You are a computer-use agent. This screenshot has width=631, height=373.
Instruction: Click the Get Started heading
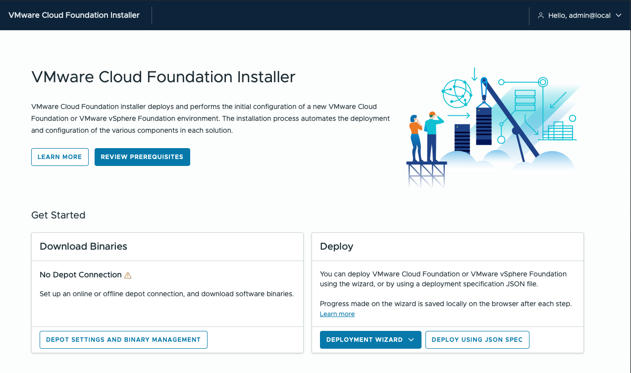58,215
